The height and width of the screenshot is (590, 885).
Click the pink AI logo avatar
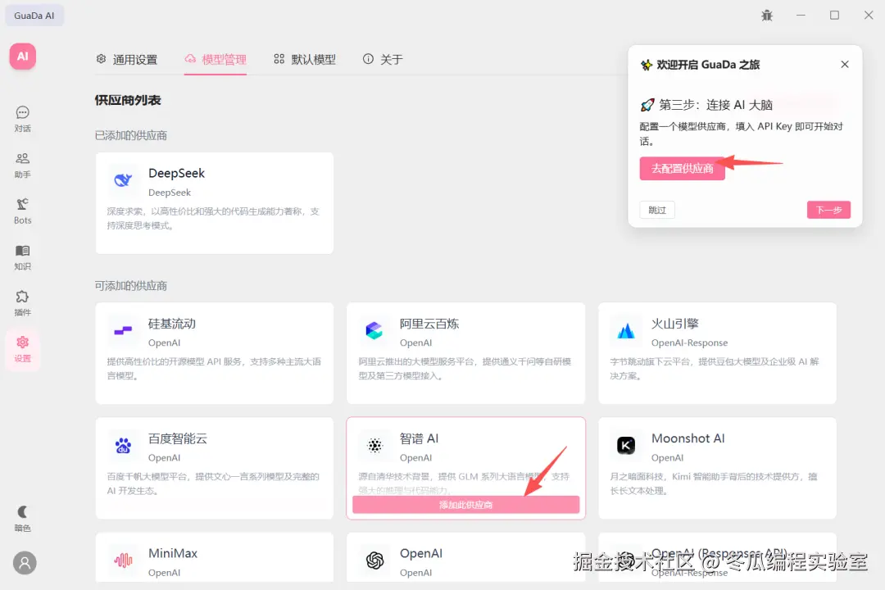point(23,57)
